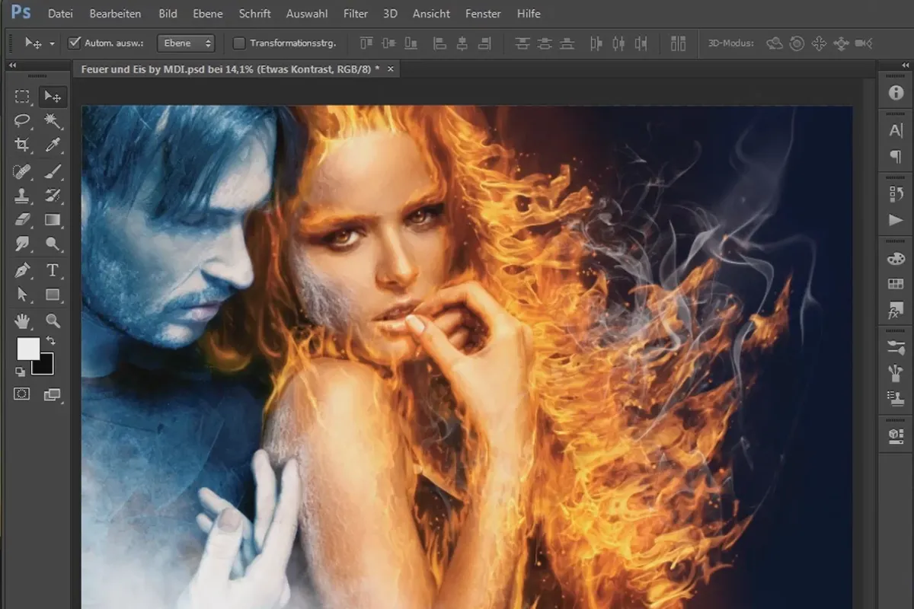Select the Crop tool

[22, 145]
